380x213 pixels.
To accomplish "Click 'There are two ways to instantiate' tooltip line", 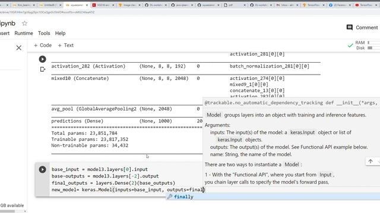I will click(254, 164).
